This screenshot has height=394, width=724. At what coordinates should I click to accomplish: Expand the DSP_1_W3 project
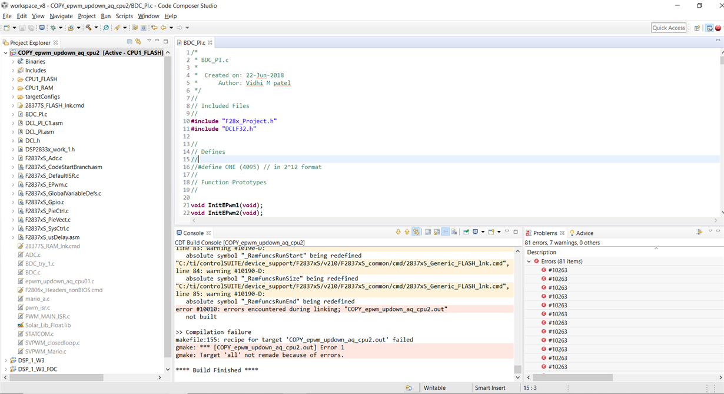coord(5,360)
